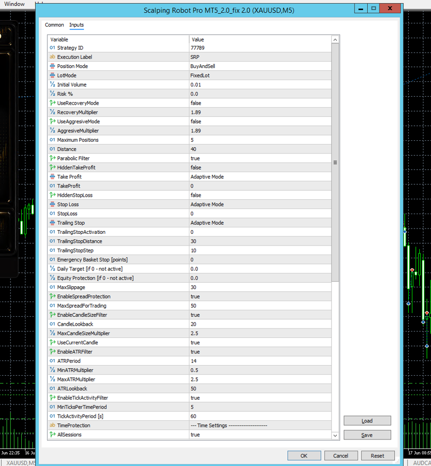Toggle the UseRecoveryMode false value
This screenshot has width=431, height=466.
point(260,103)
